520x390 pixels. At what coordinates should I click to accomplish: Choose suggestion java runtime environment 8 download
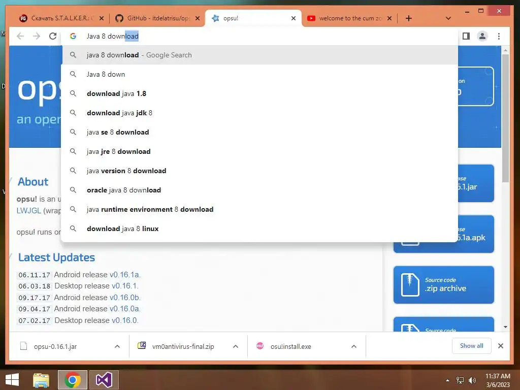click(259, 209)
